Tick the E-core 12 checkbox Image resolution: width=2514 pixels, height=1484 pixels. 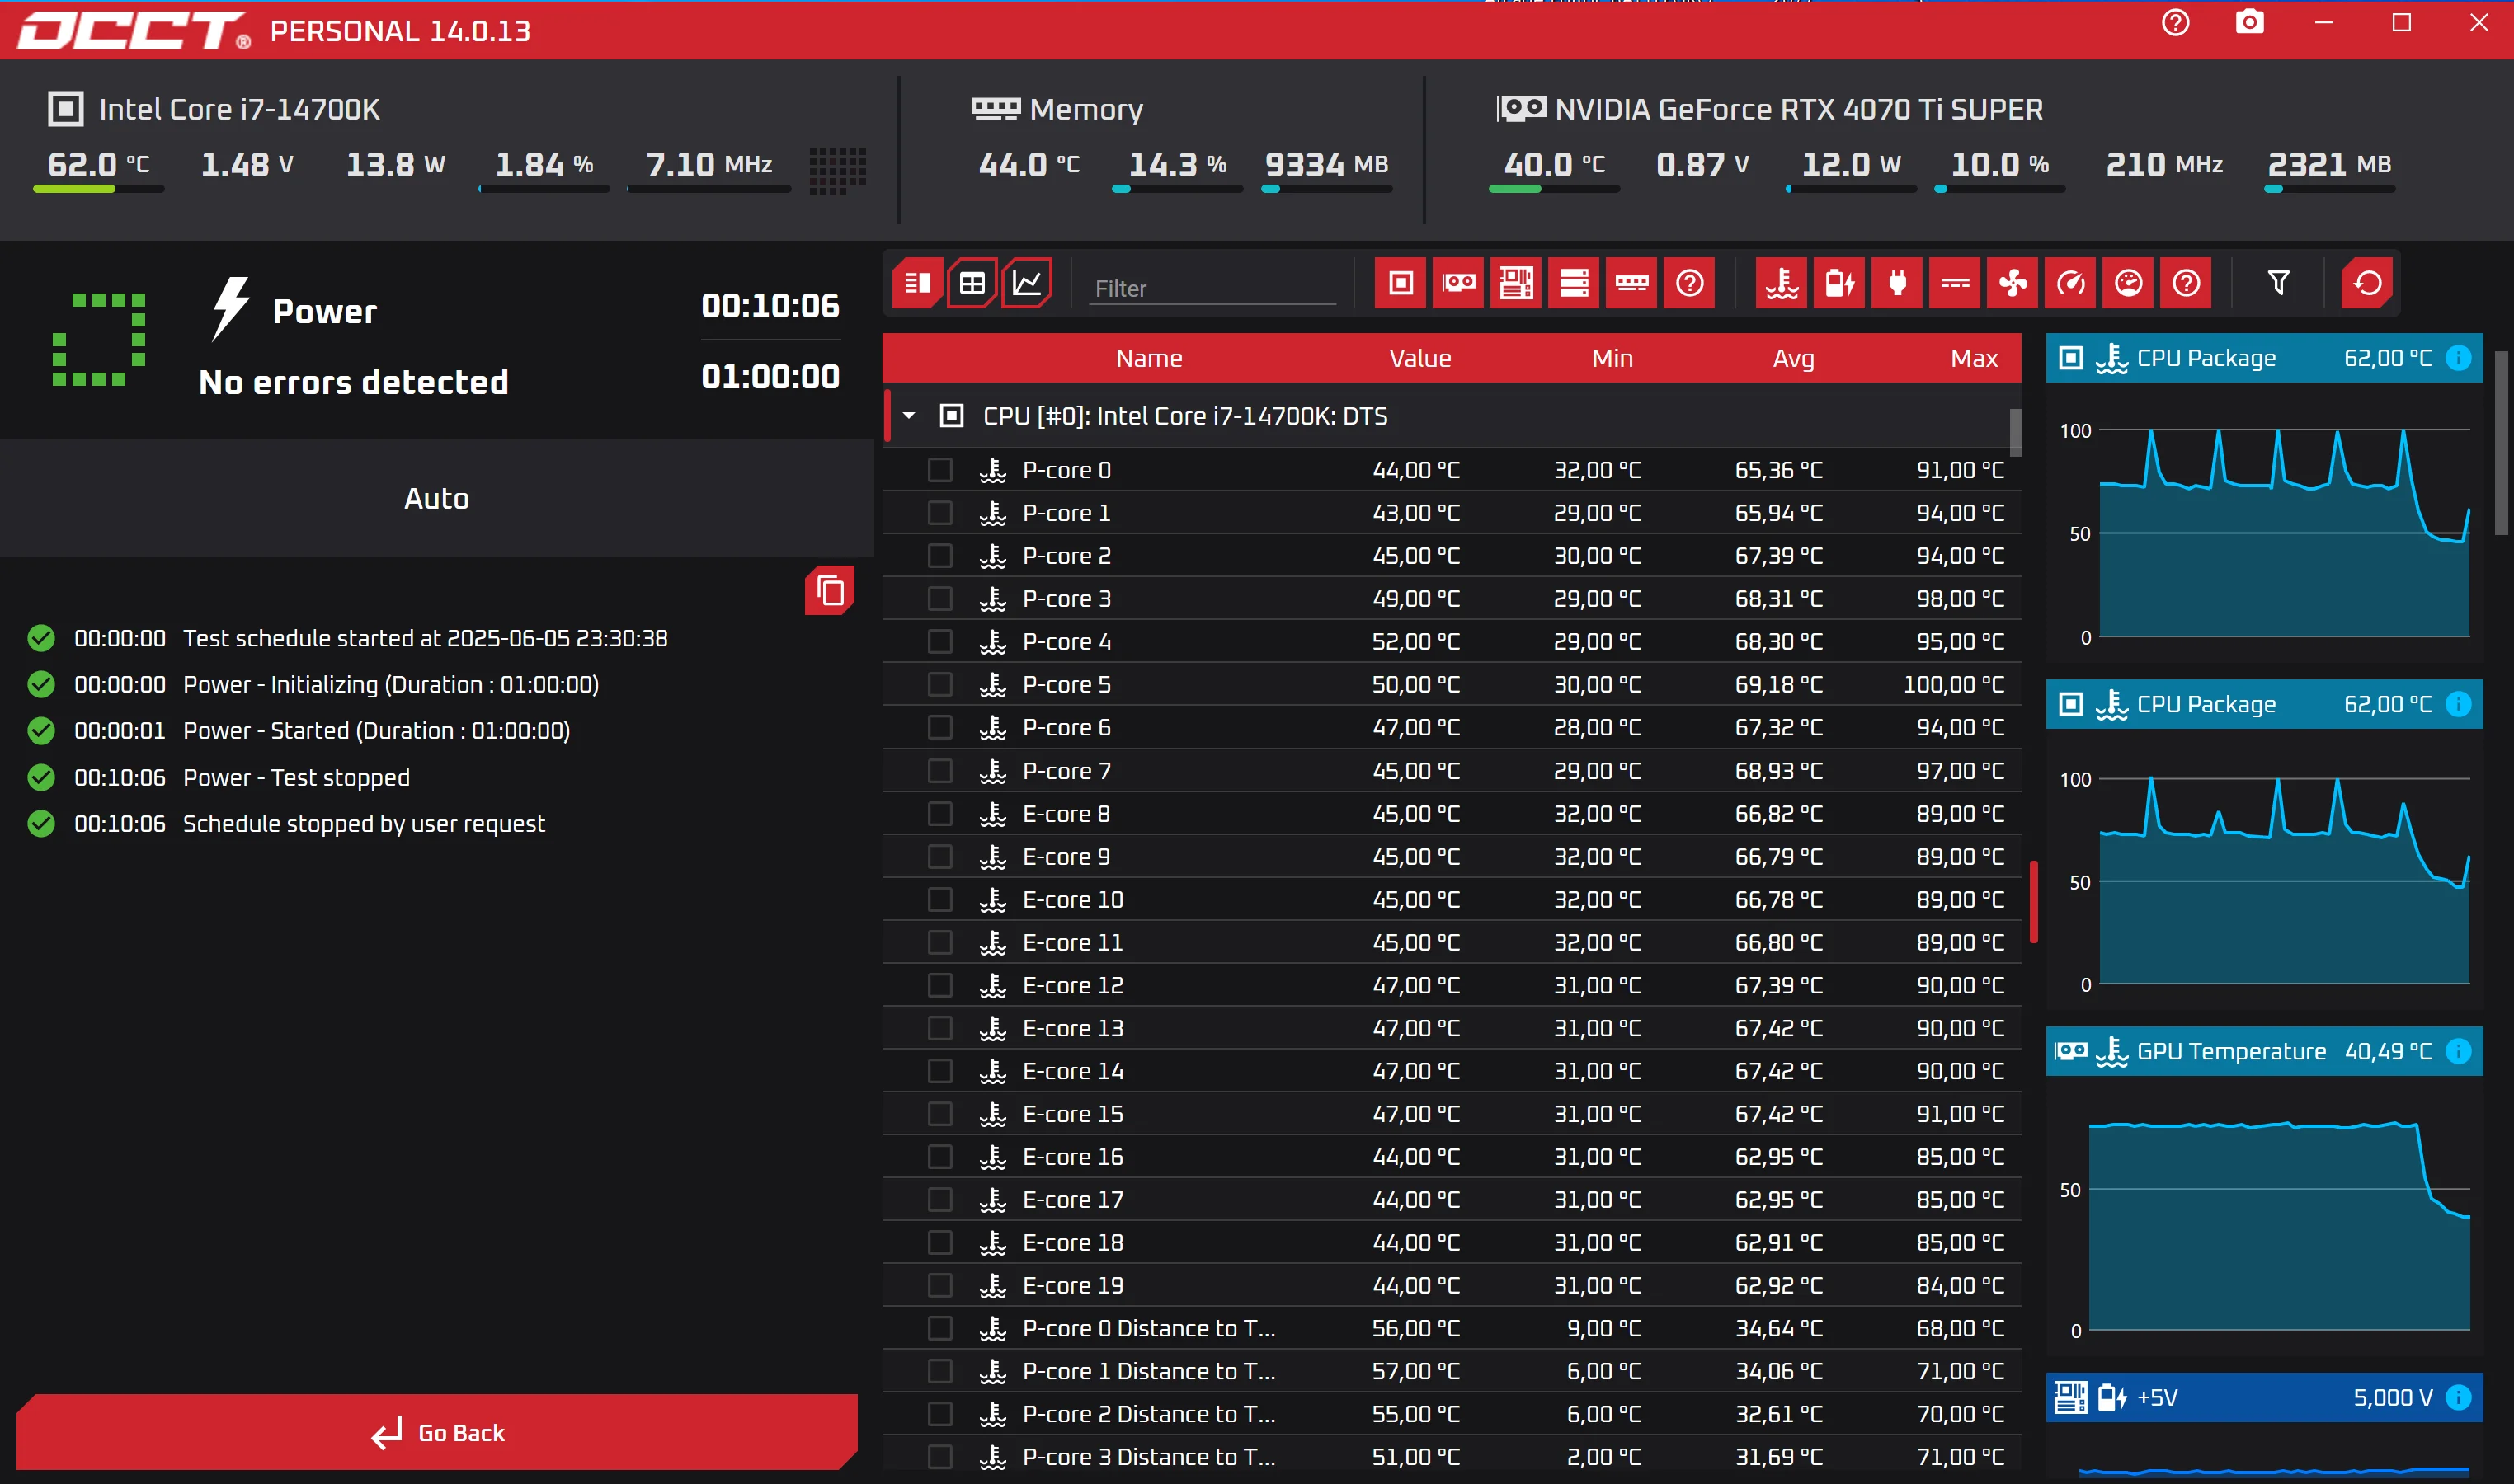tap(939, 986)
